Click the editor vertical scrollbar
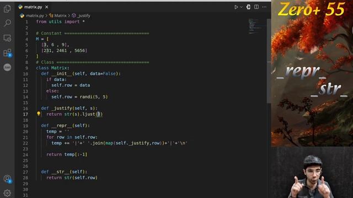 [x=269, y=61]
